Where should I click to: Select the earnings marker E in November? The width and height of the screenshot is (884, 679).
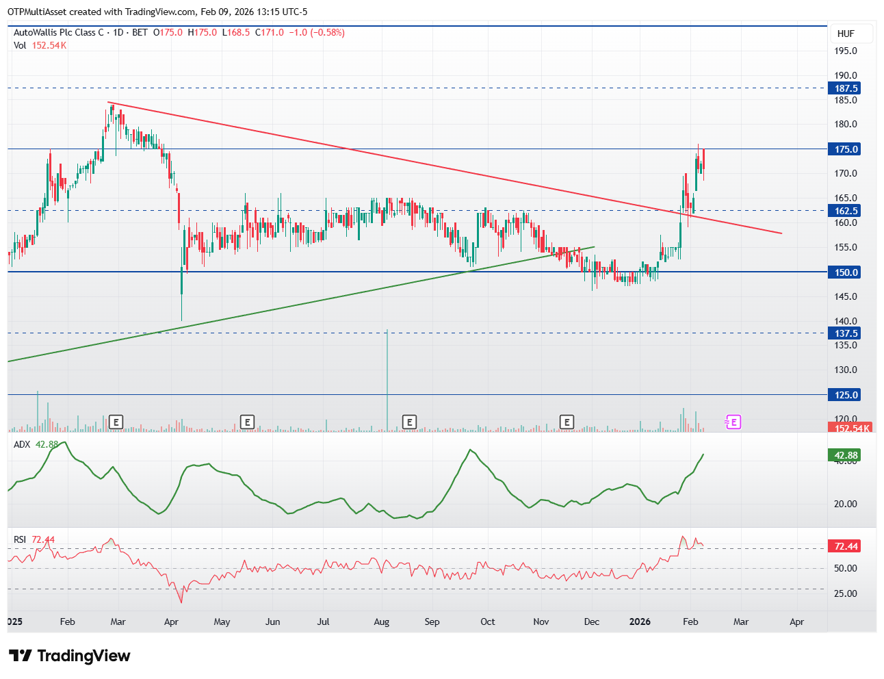tap(566, 422)
